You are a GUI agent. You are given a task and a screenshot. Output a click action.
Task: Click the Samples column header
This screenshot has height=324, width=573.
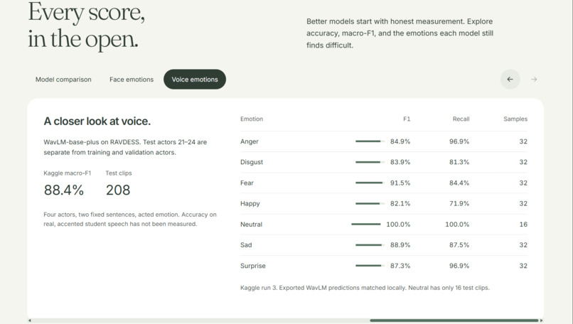(x=515, y=119)
